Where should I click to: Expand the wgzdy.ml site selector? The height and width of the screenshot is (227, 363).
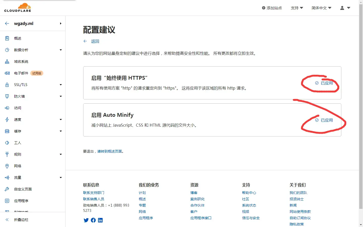point(61,23)
